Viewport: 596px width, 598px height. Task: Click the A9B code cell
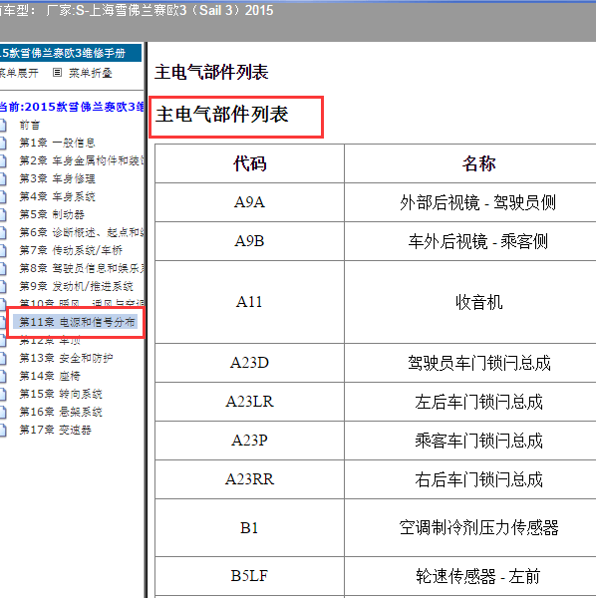click(250, 241)
